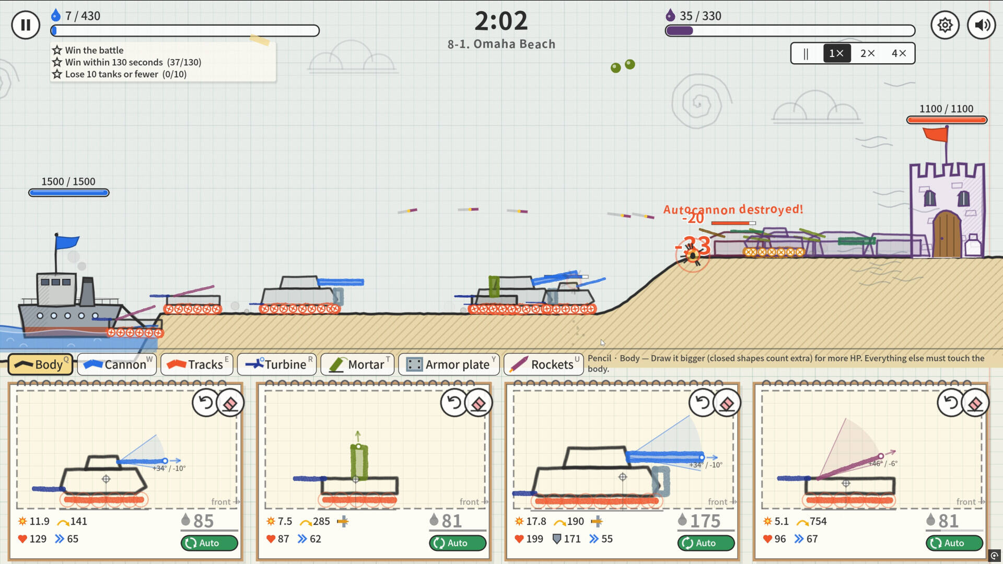1003x564 pixels.
Task: Undo drawing on the first tank card
Action: pyautogui.click(x=206, y=403)
